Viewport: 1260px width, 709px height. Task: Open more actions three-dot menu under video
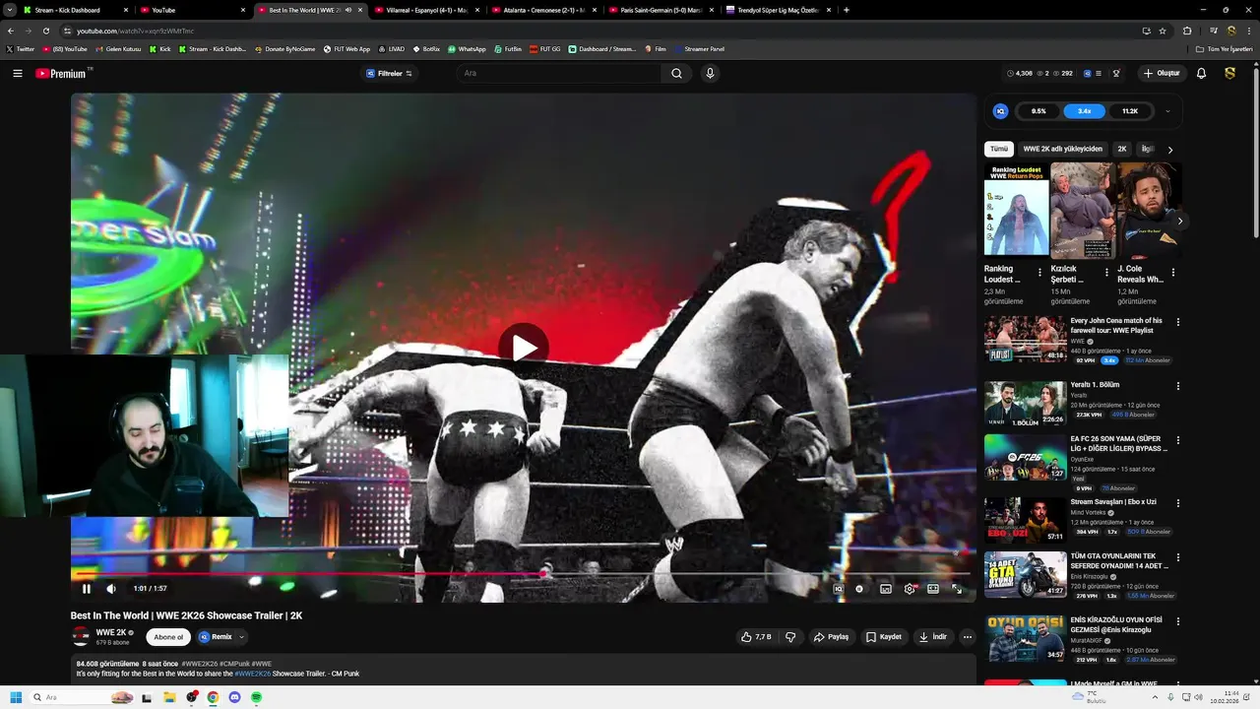967,637
